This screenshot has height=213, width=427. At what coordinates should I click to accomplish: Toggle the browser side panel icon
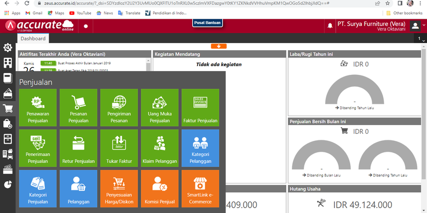click(400, 3)
